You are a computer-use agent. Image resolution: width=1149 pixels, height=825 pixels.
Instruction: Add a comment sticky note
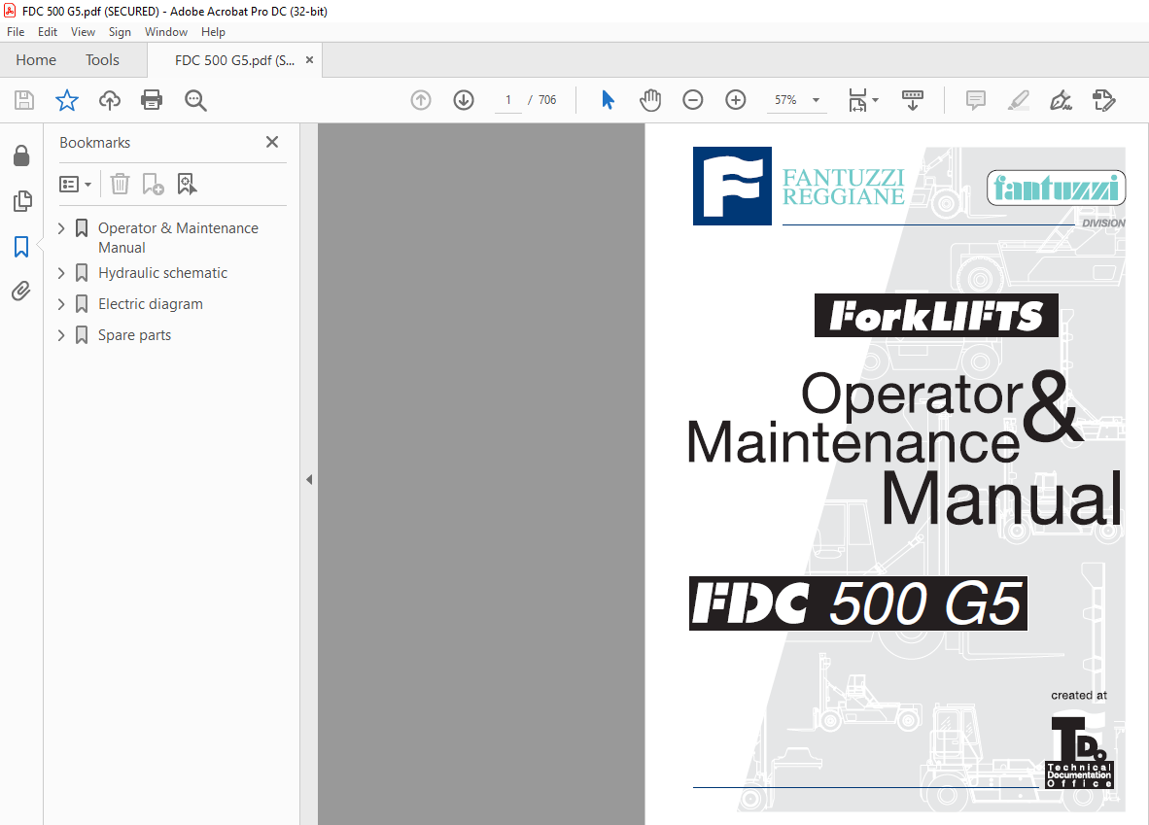tap(975, 100)
